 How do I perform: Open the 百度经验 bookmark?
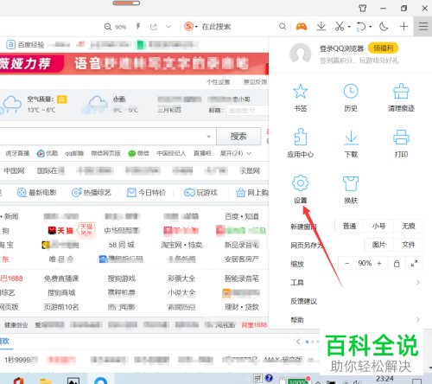(x=25, y=45)
